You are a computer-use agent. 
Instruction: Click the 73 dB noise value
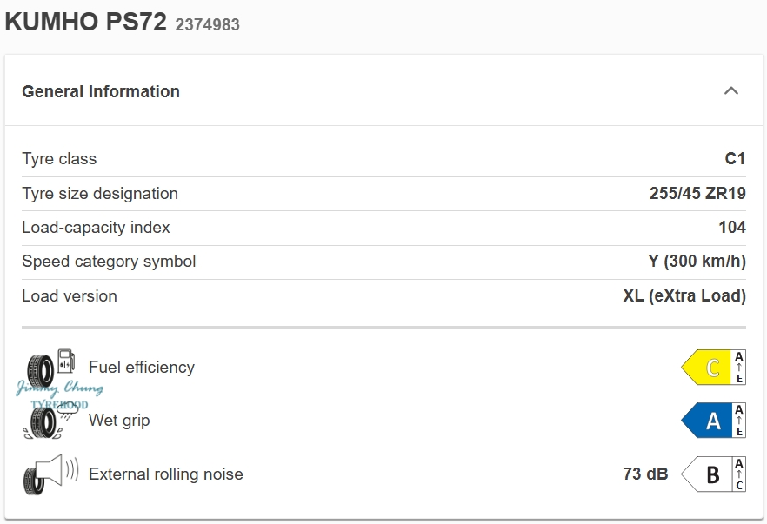(x=645, y=474)
